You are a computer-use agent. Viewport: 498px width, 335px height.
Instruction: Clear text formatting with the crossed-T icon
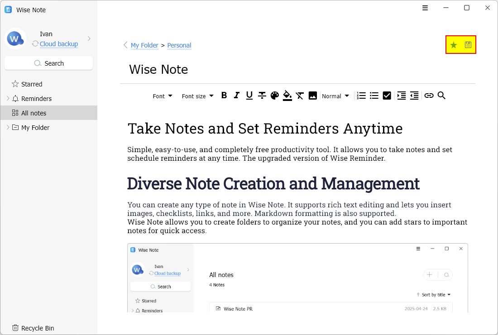[300, 96]
